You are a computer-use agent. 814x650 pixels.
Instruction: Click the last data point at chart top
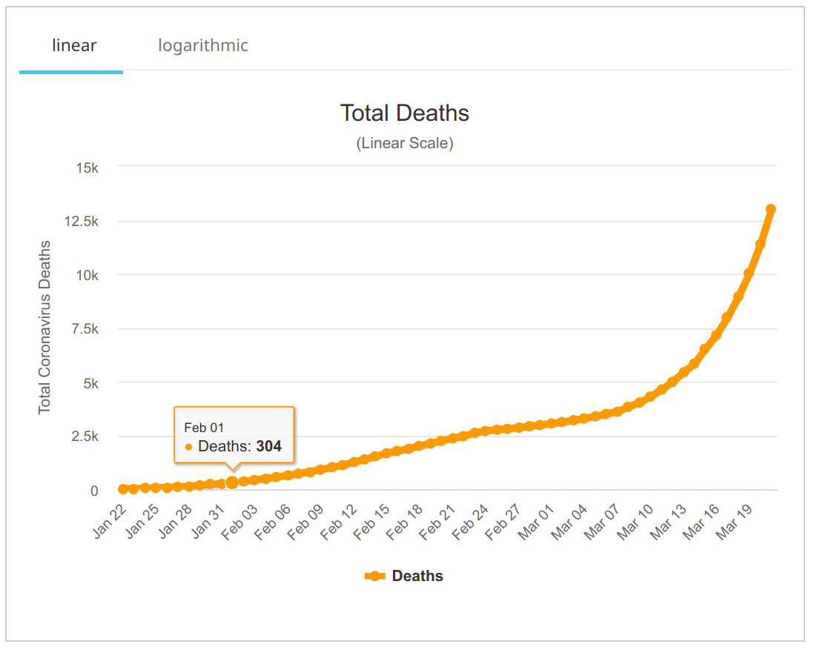click(x=771, y=209)
